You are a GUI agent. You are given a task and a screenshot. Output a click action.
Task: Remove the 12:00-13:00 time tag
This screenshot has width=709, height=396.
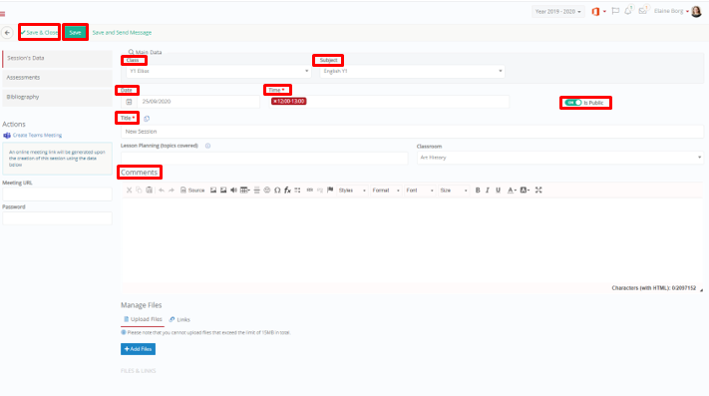274,102
